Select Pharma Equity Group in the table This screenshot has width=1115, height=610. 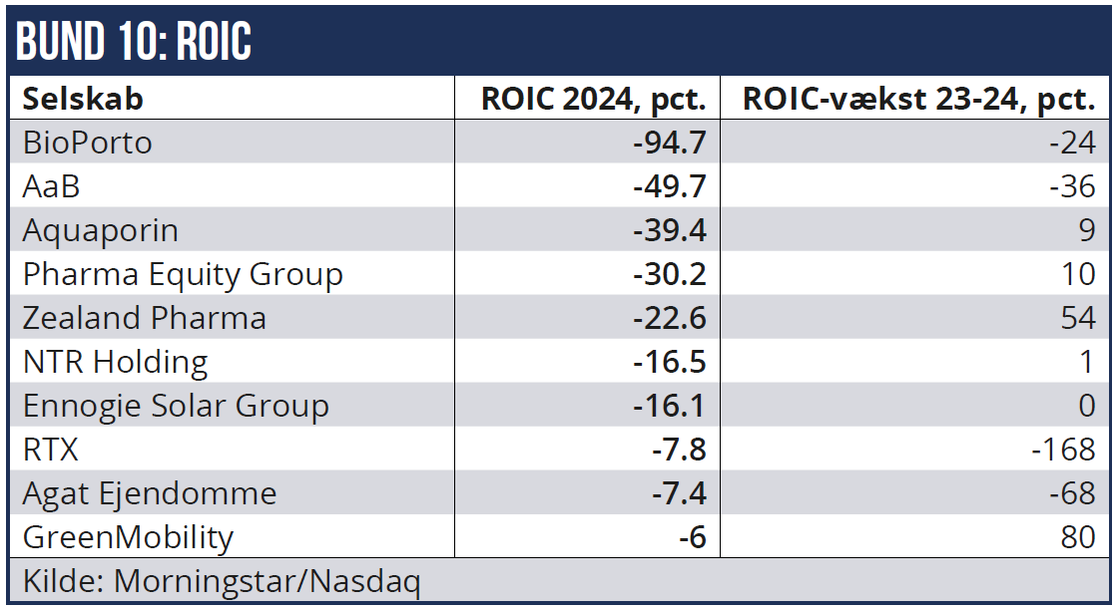click(183, 274)
